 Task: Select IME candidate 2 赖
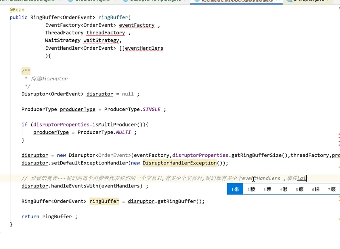coord(251,189)
